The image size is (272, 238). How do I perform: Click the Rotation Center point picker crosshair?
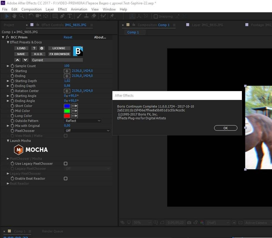(x=67, y=91)
